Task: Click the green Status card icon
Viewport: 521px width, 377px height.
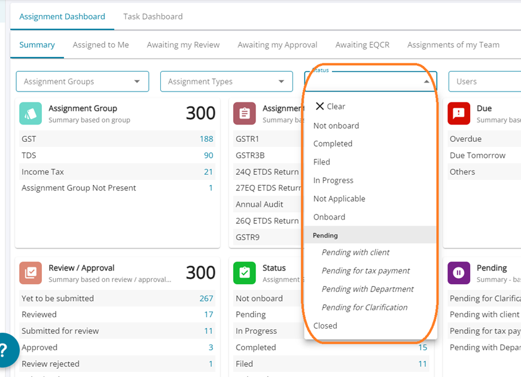Action: pos(245,273)
